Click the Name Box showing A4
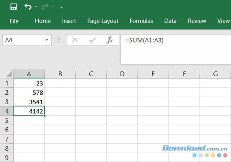 pos(22,40)
